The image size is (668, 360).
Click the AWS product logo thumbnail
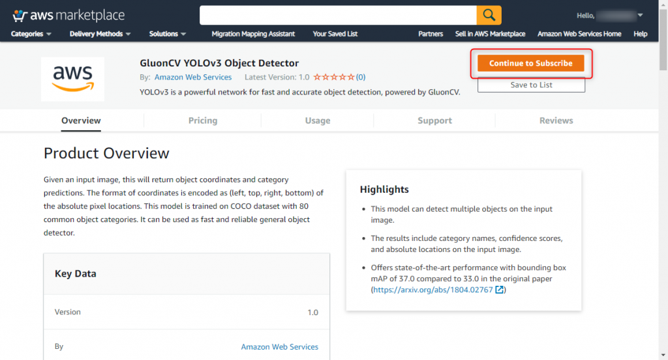[x=72, y=79]
